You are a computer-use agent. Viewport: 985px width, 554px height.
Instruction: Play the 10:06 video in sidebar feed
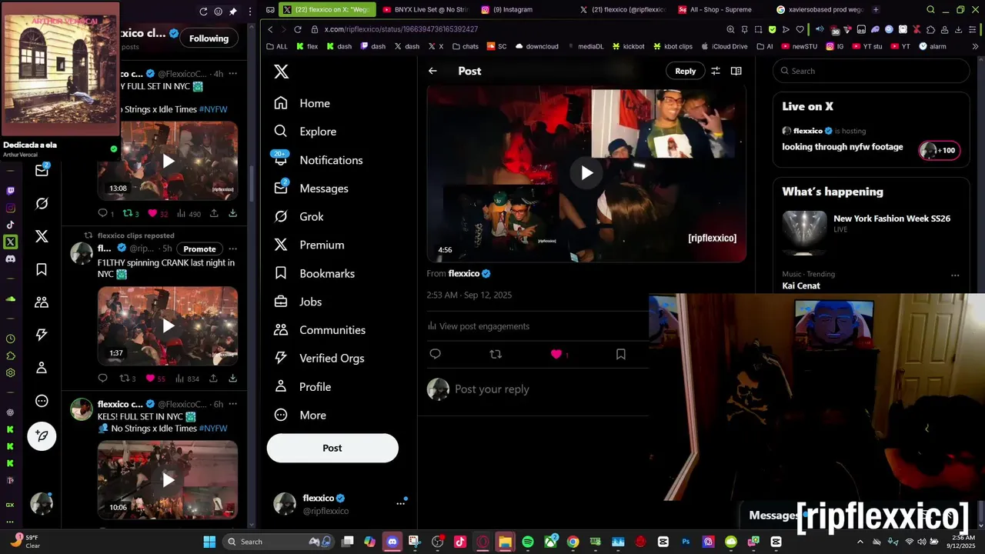(168, 480)
